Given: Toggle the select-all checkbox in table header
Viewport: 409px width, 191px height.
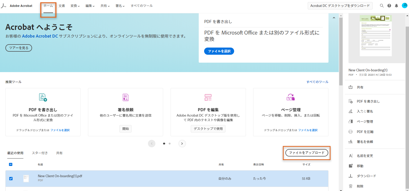Looking at the screenshot, I should pos(11,164).
